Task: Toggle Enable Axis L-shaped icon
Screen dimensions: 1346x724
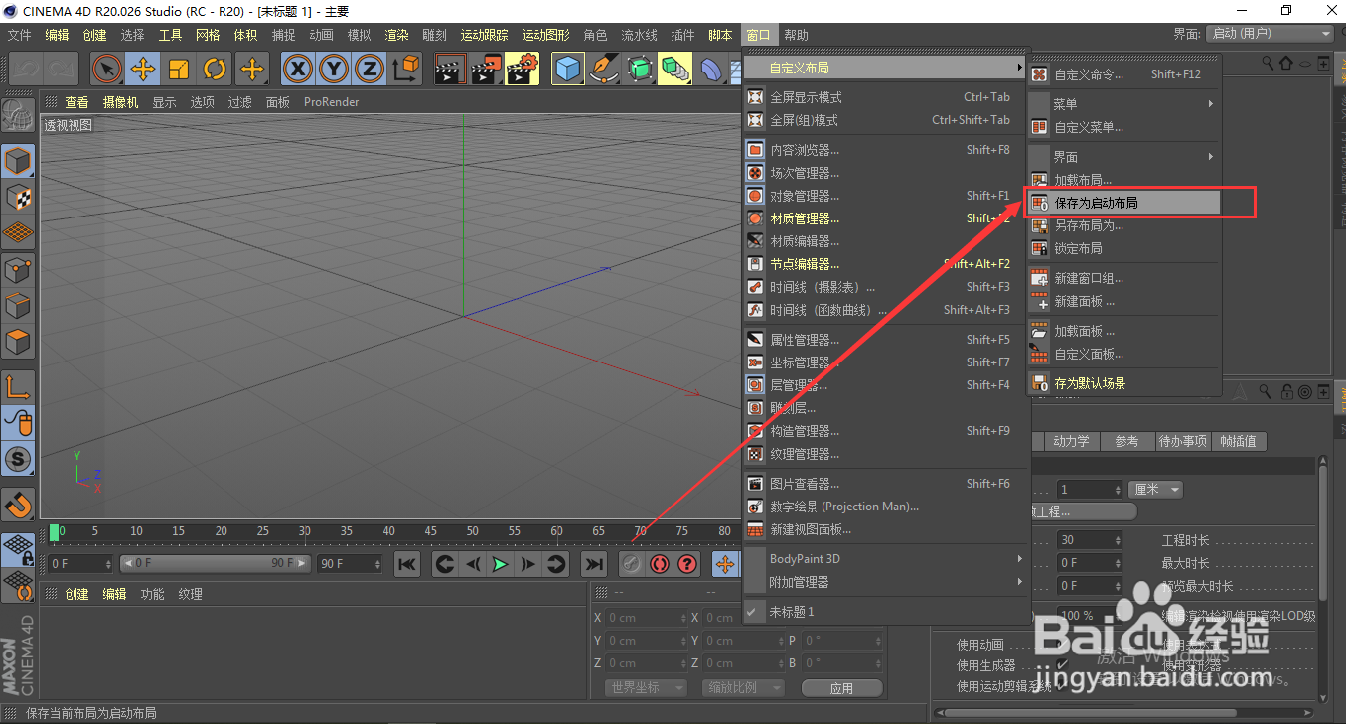Action: coord(19,386)
